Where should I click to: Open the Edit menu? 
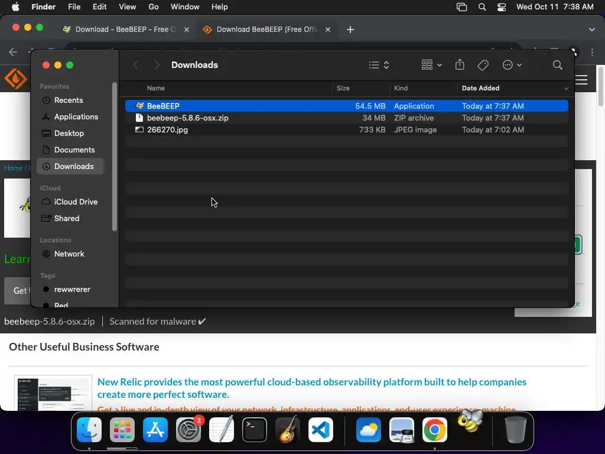99,7
